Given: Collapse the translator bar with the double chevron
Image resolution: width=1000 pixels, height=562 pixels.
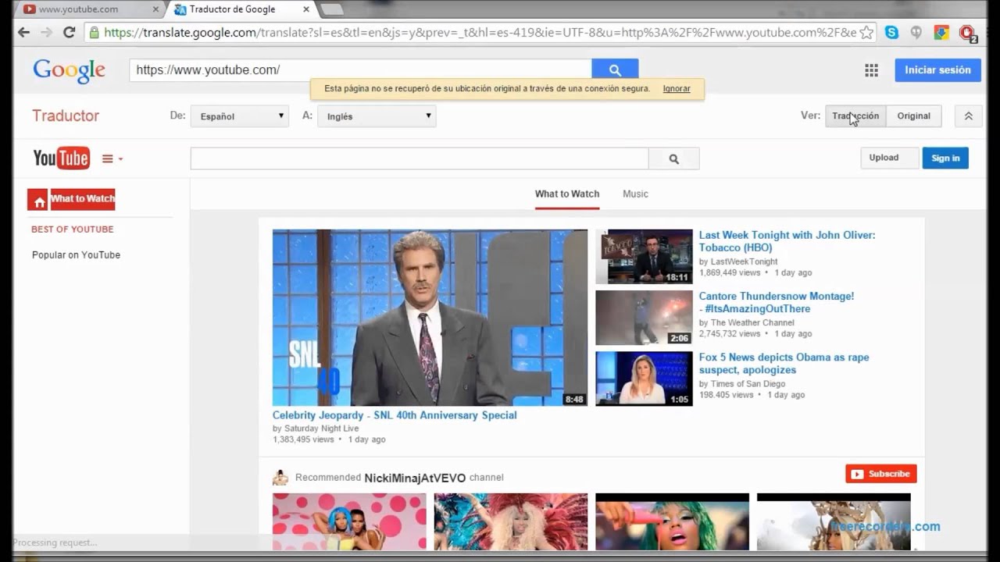Looking at the screenshot, I should (x=968, y=116).
